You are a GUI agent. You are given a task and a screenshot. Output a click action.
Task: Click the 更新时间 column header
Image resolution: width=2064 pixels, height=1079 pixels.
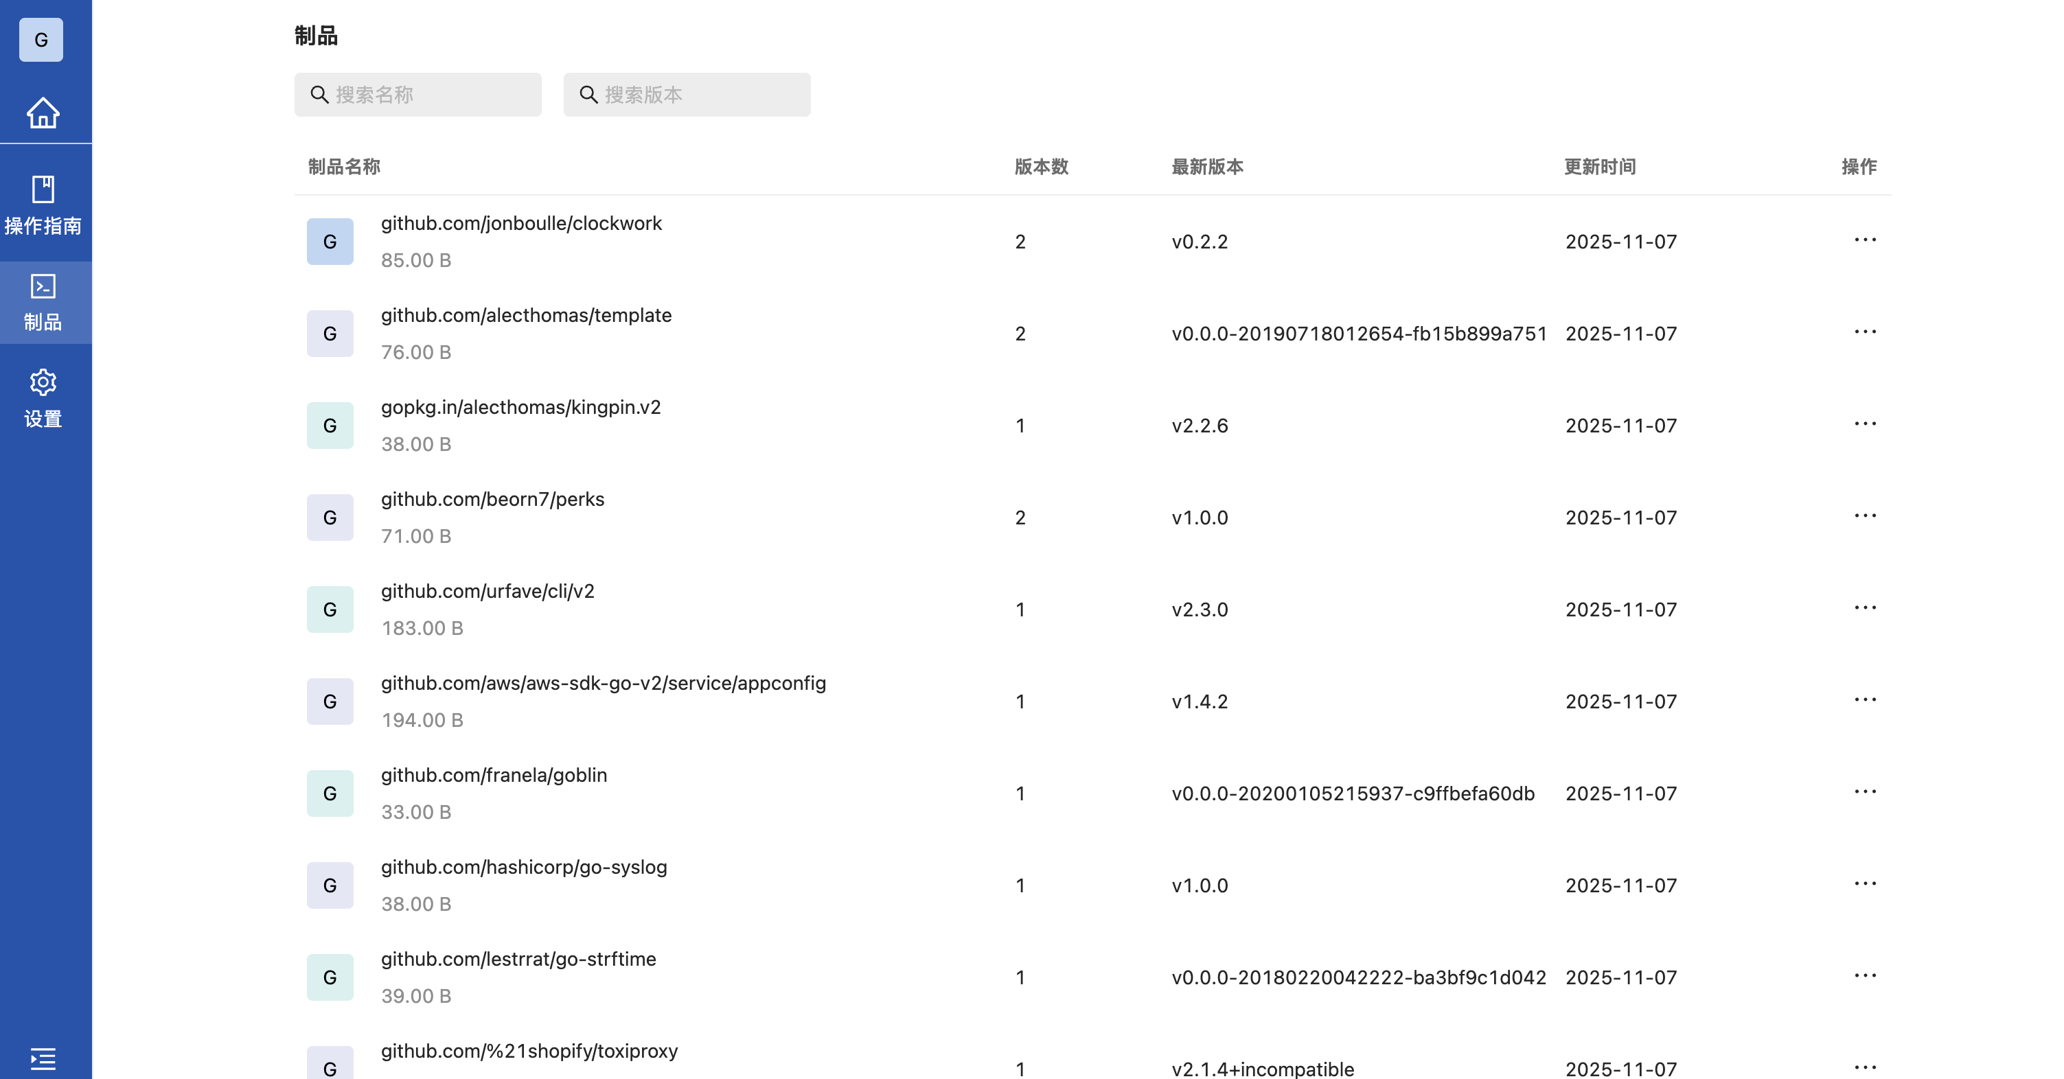pos(1599,167)
